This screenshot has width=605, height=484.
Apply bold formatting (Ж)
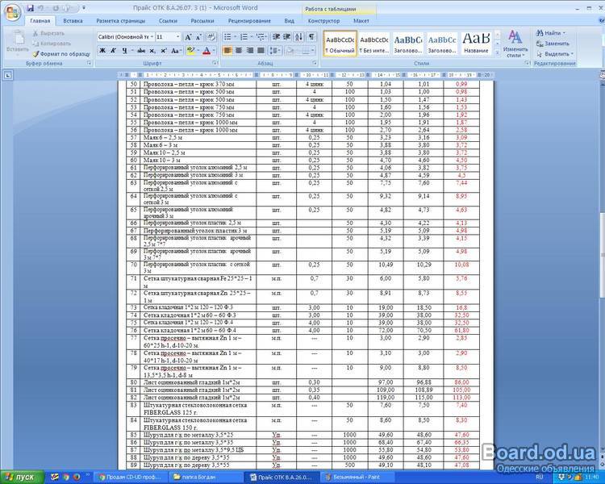click(x=102, y=51)
